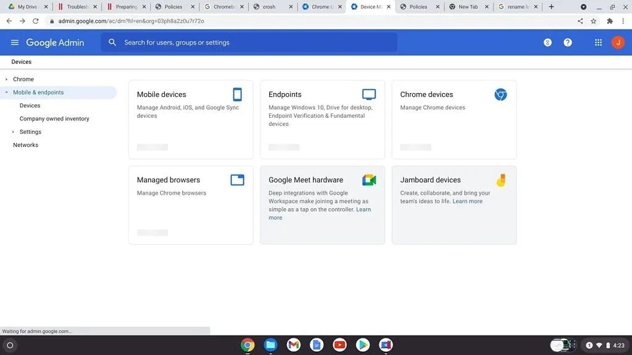Open Company owned inventory in the sidebar
The image size is (632, 355).
tap(54, 118)
